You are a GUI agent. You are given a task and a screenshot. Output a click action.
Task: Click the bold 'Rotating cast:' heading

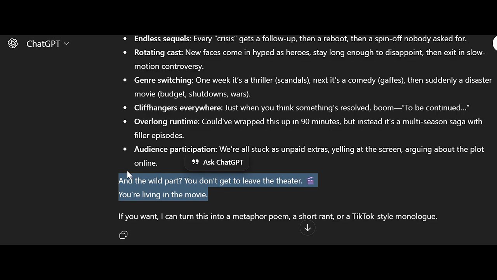click(158, 52)
